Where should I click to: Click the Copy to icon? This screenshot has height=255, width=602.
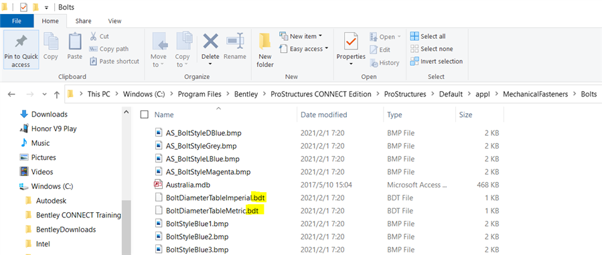pos(184,41)
